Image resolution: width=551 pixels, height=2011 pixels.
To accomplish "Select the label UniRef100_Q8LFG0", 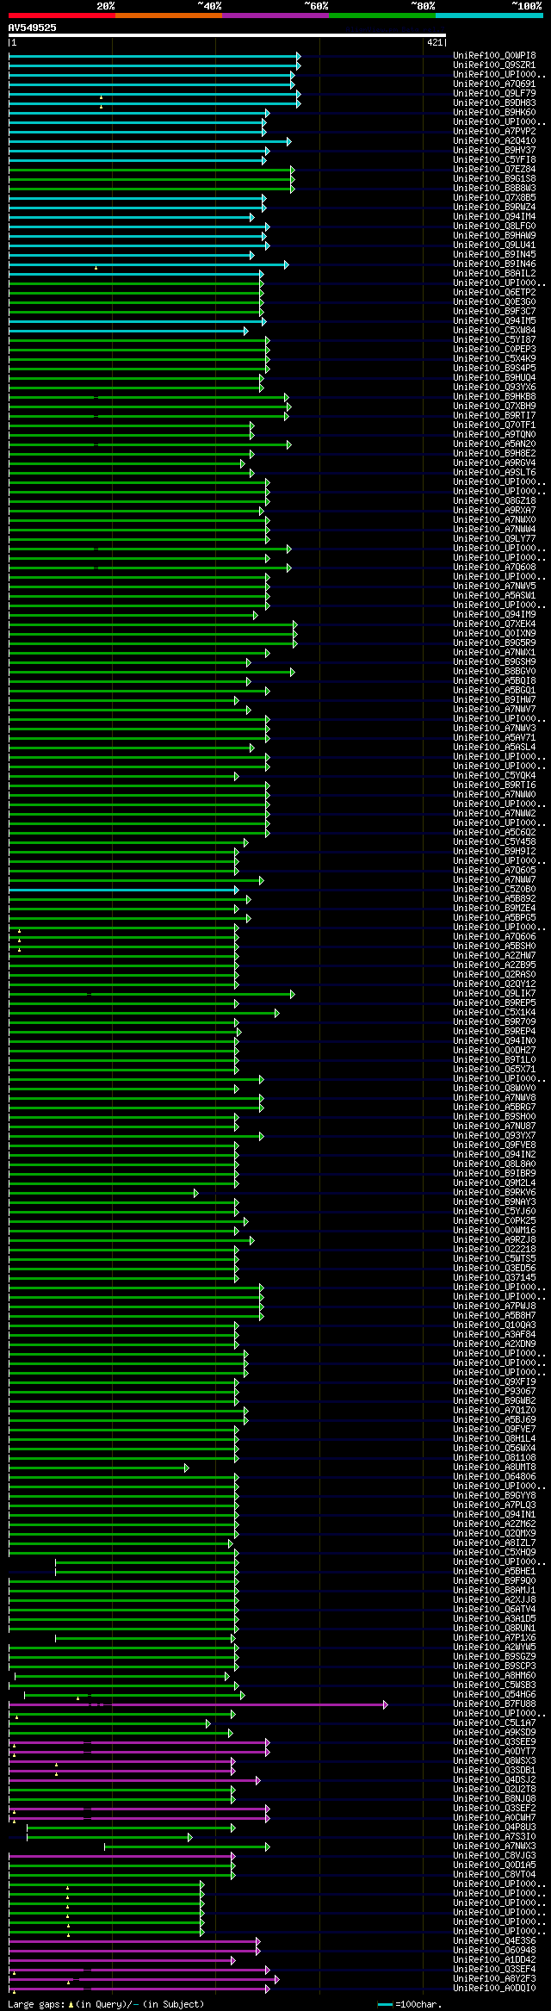I will [494, 227].
